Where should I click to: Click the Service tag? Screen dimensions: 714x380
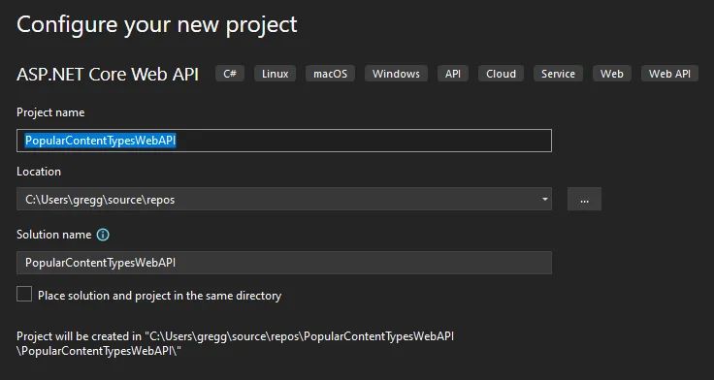558,74
